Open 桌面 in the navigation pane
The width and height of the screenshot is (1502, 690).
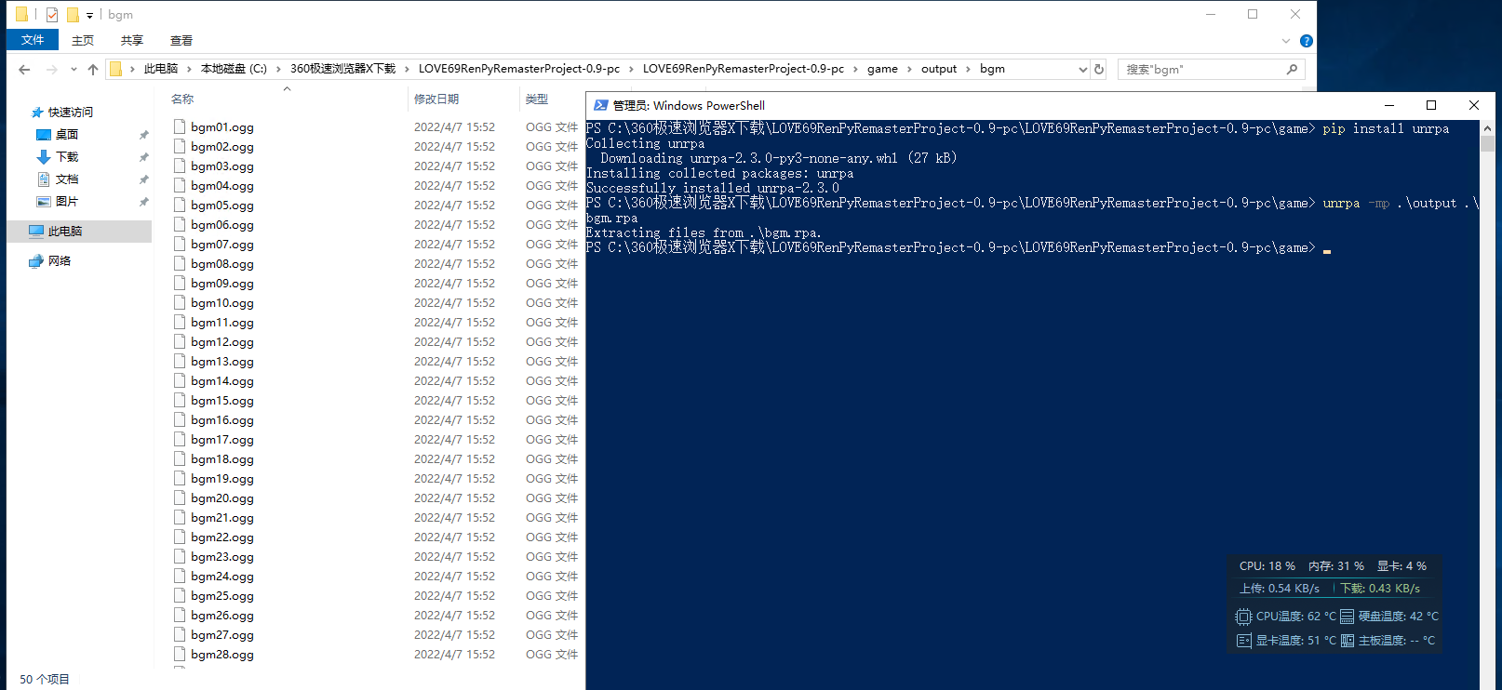(x=67, y=134)
